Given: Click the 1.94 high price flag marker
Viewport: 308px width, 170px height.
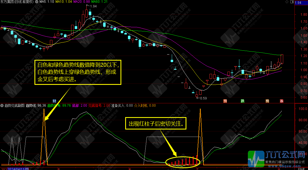Looking at the screenshot, I should click(93, 6).
